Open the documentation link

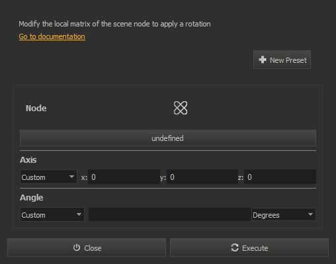tap(52, 36)
